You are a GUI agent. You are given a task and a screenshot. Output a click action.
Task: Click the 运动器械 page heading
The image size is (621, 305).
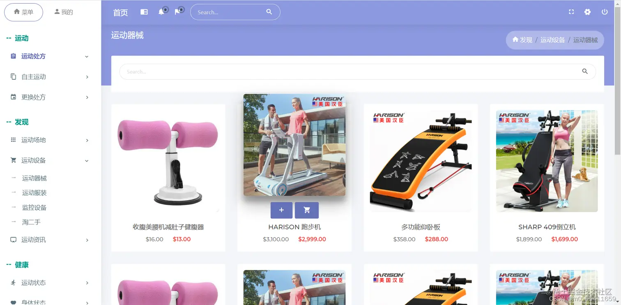point(127,35)
